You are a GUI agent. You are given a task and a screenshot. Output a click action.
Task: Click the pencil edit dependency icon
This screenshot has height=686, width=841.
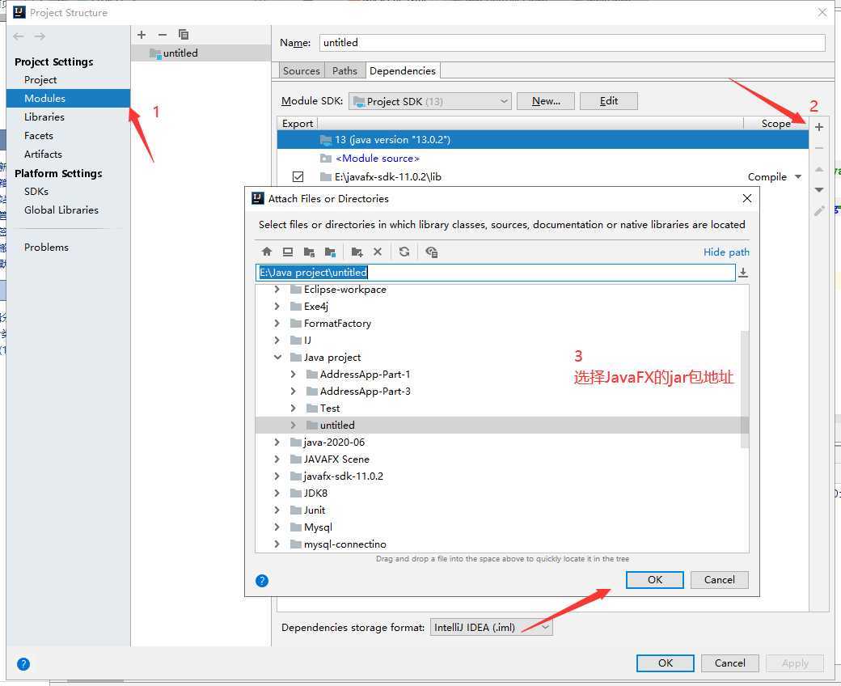pyautogui.click(x=819, y=211)
